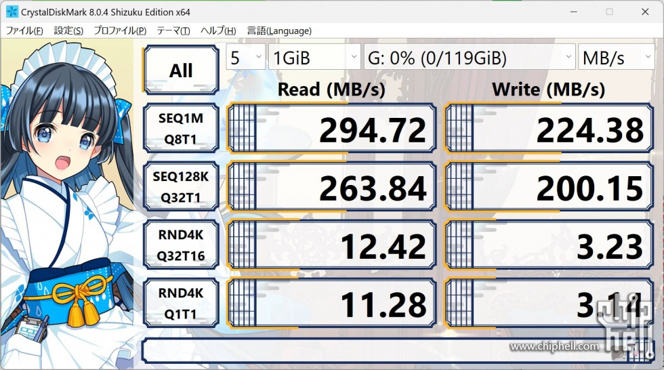Click the empty comment field at the bottom
664x370 pixels.
398,350
